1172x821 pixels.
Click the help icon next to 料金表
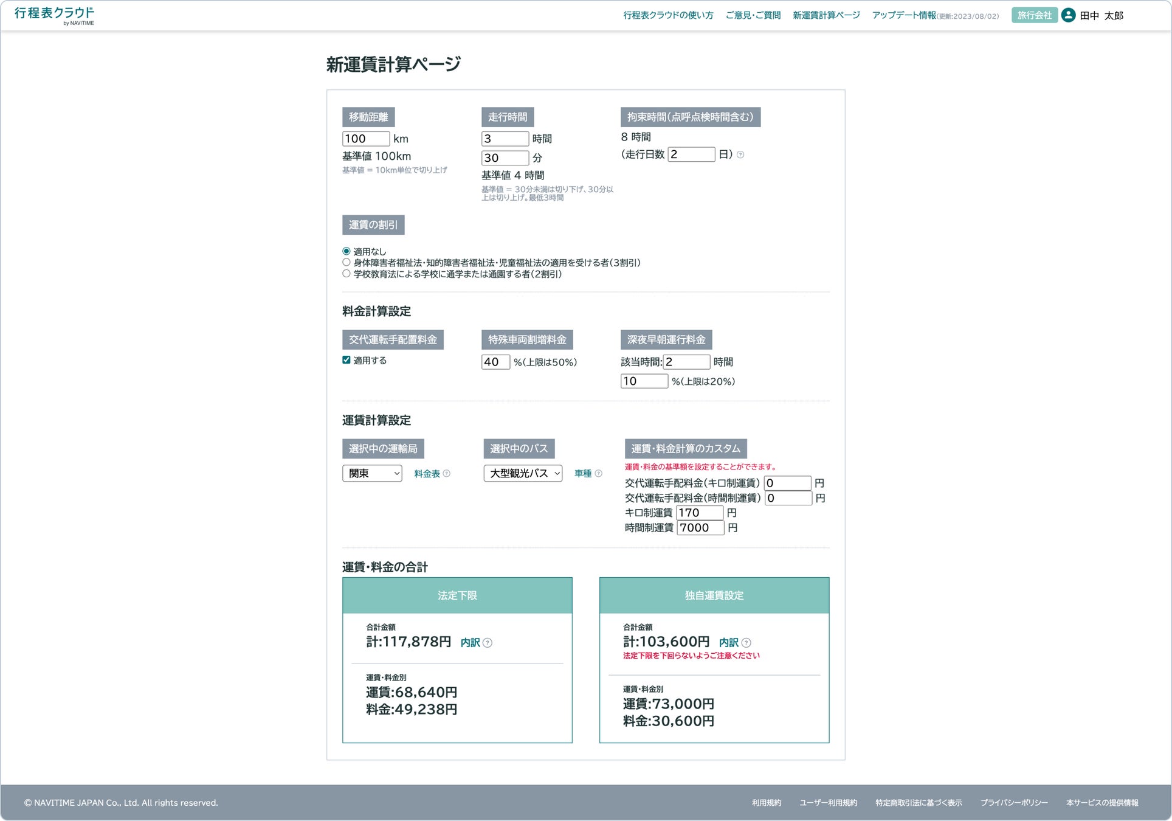tap(447, 474)
